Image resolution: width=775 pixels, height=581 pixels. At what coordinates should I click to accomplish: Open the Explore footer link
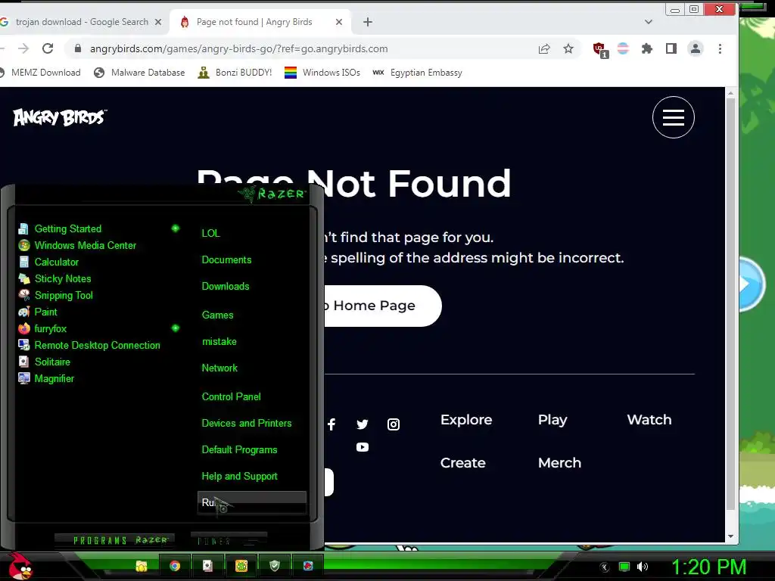[x=466, y=419]
